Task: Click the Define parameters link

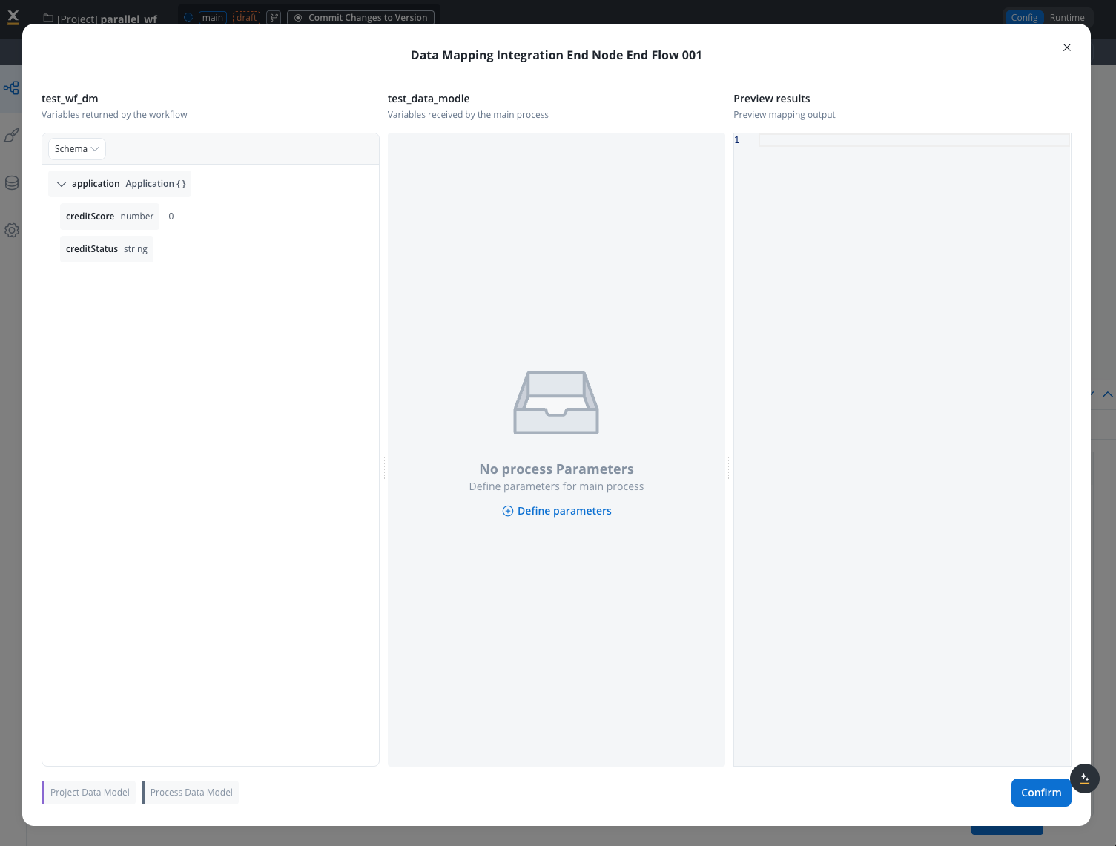Action: pyautogui.click(x=557, y=511)
